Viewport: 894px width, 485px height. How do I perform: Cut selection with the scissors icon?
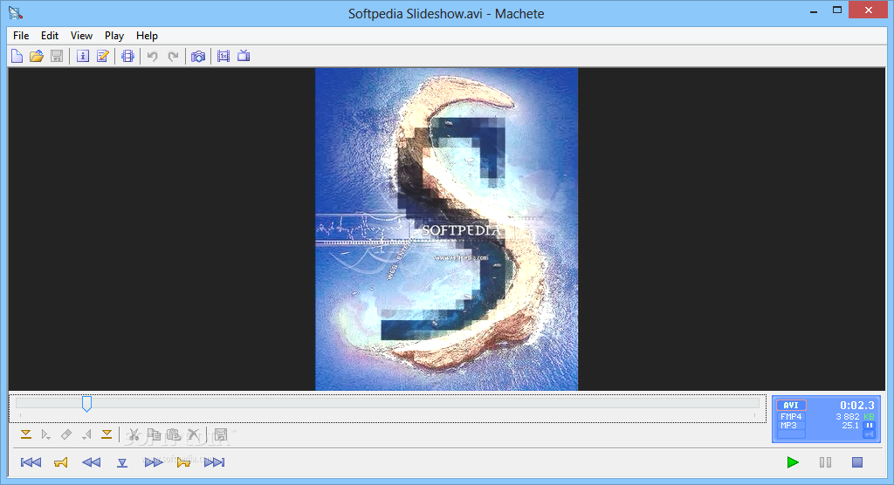pyautogui.click(x=134, y=435)
